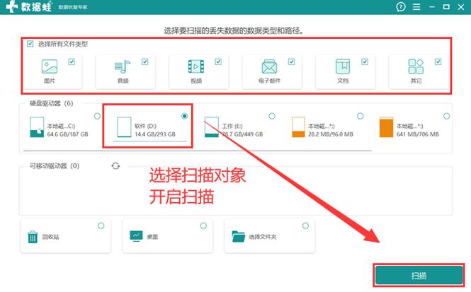
Task: Open the help question mark icon
Action: click(401, 6)
